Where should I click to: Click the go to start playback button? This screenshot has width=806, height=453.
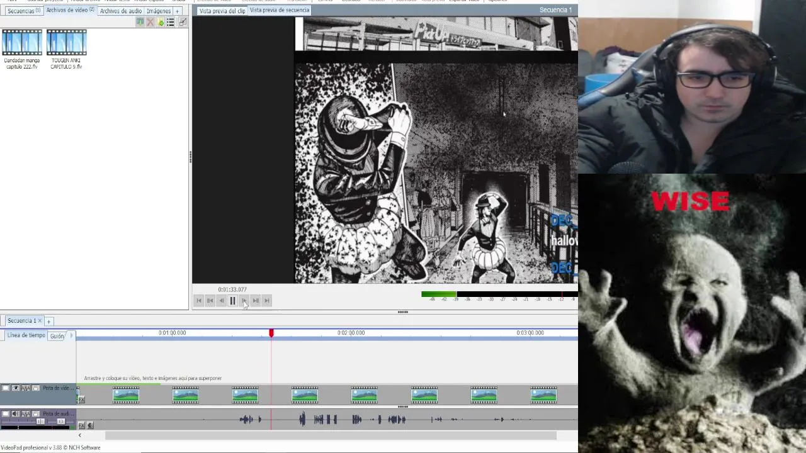tap(199, 301)
